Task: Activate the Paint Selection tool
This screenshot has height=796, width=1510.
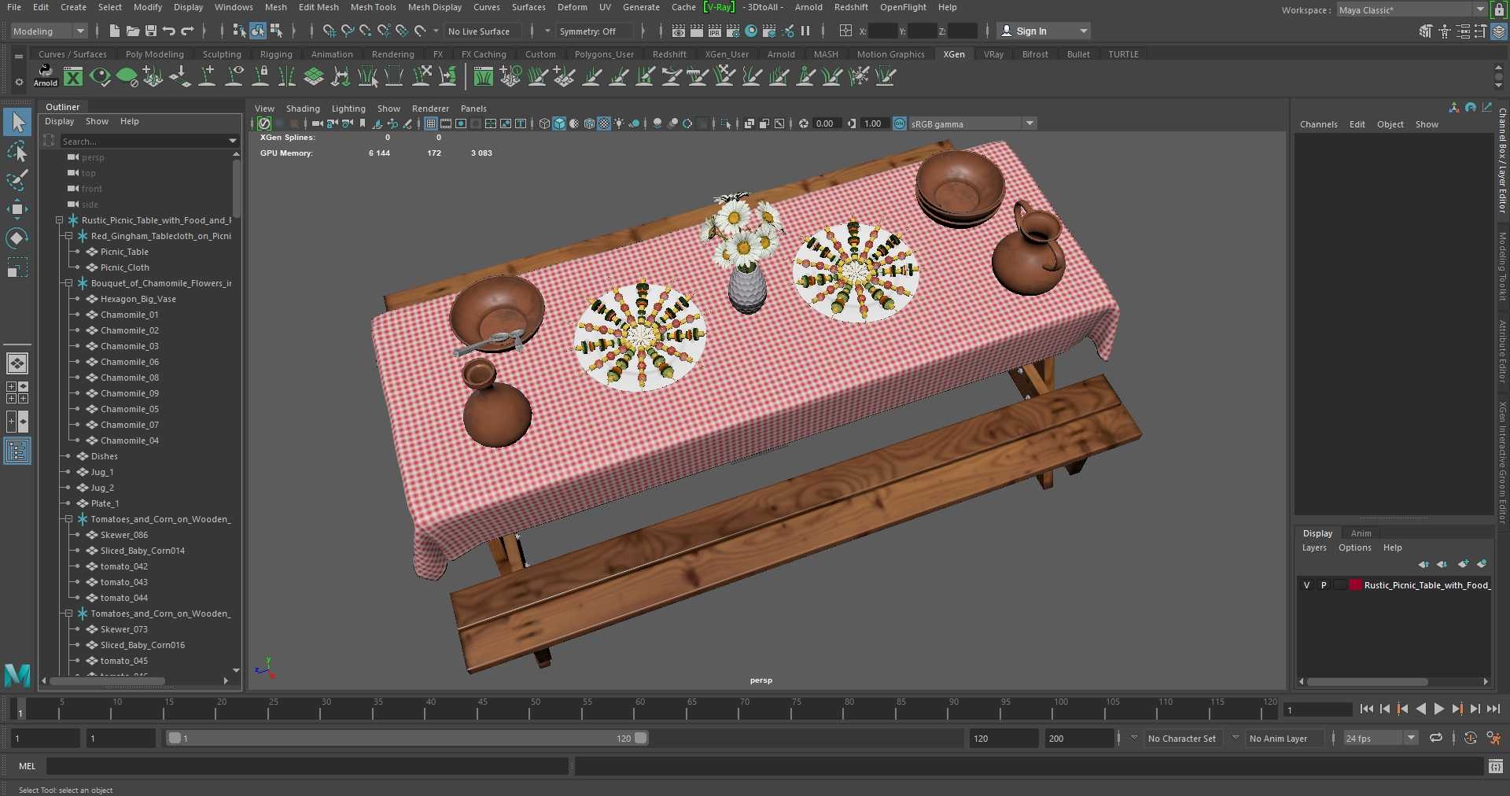Action: pos(17,180)
